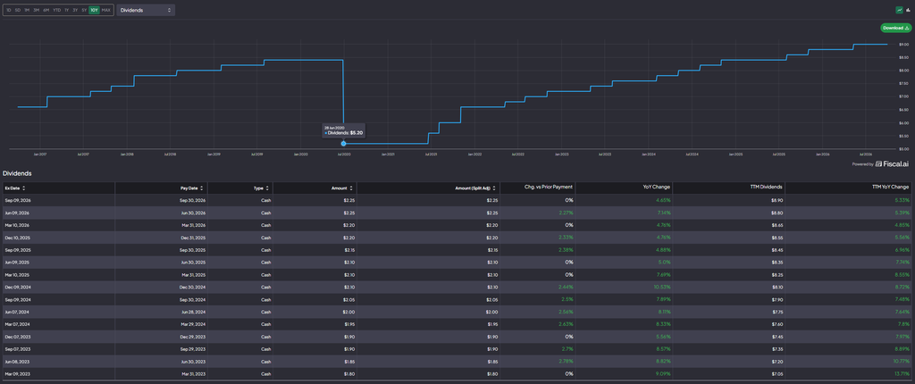Click the 13.71% TTM YoY change value

(x=902, y=375)
